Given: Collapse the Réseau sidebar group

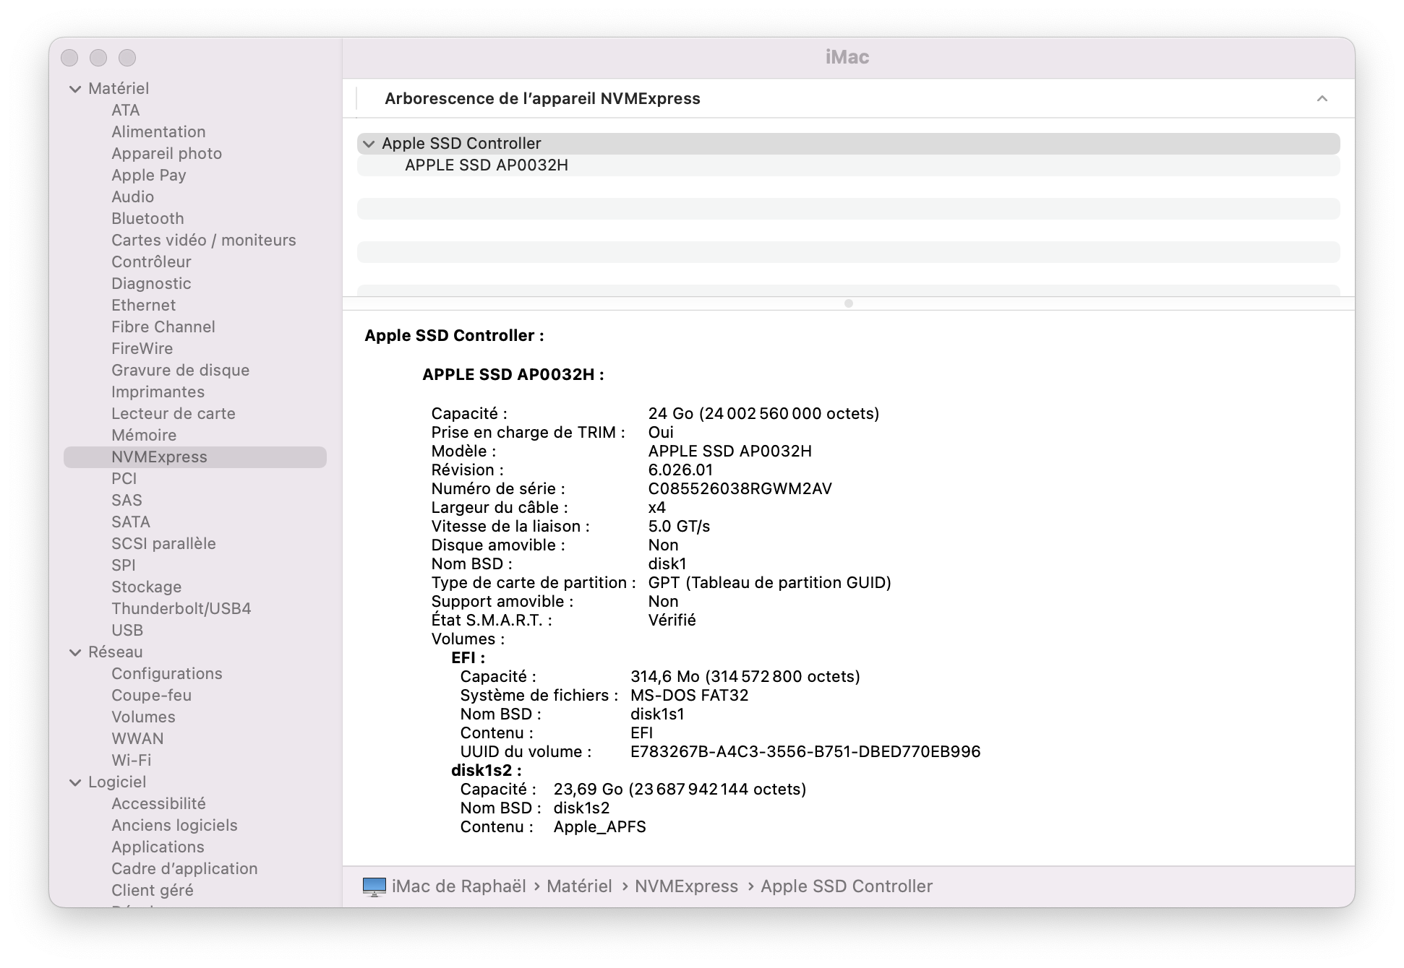Looking at the screenshot, I should click(75, 652).
